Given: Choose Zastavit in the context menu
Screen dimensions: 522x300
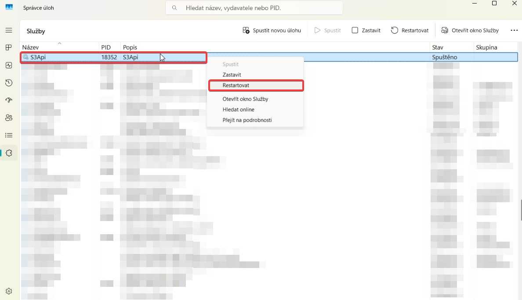Looking at the screenshot, I should [232, 75].
